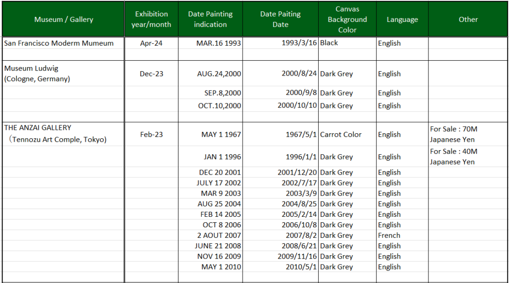Click the 'MAR.16 1993' cell
The width and height of the screenshot is (509, 283).
[210, 43]
